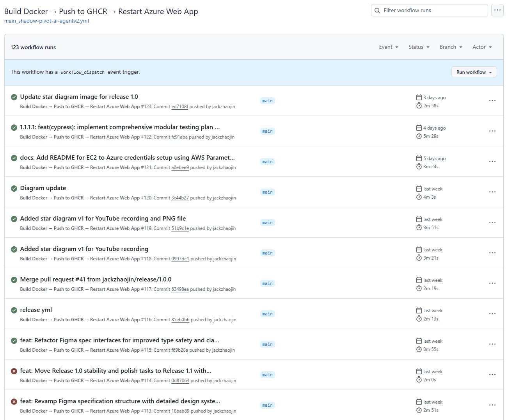Open options menu for release yml run
The image size is (508, 420).
(492, 314)
